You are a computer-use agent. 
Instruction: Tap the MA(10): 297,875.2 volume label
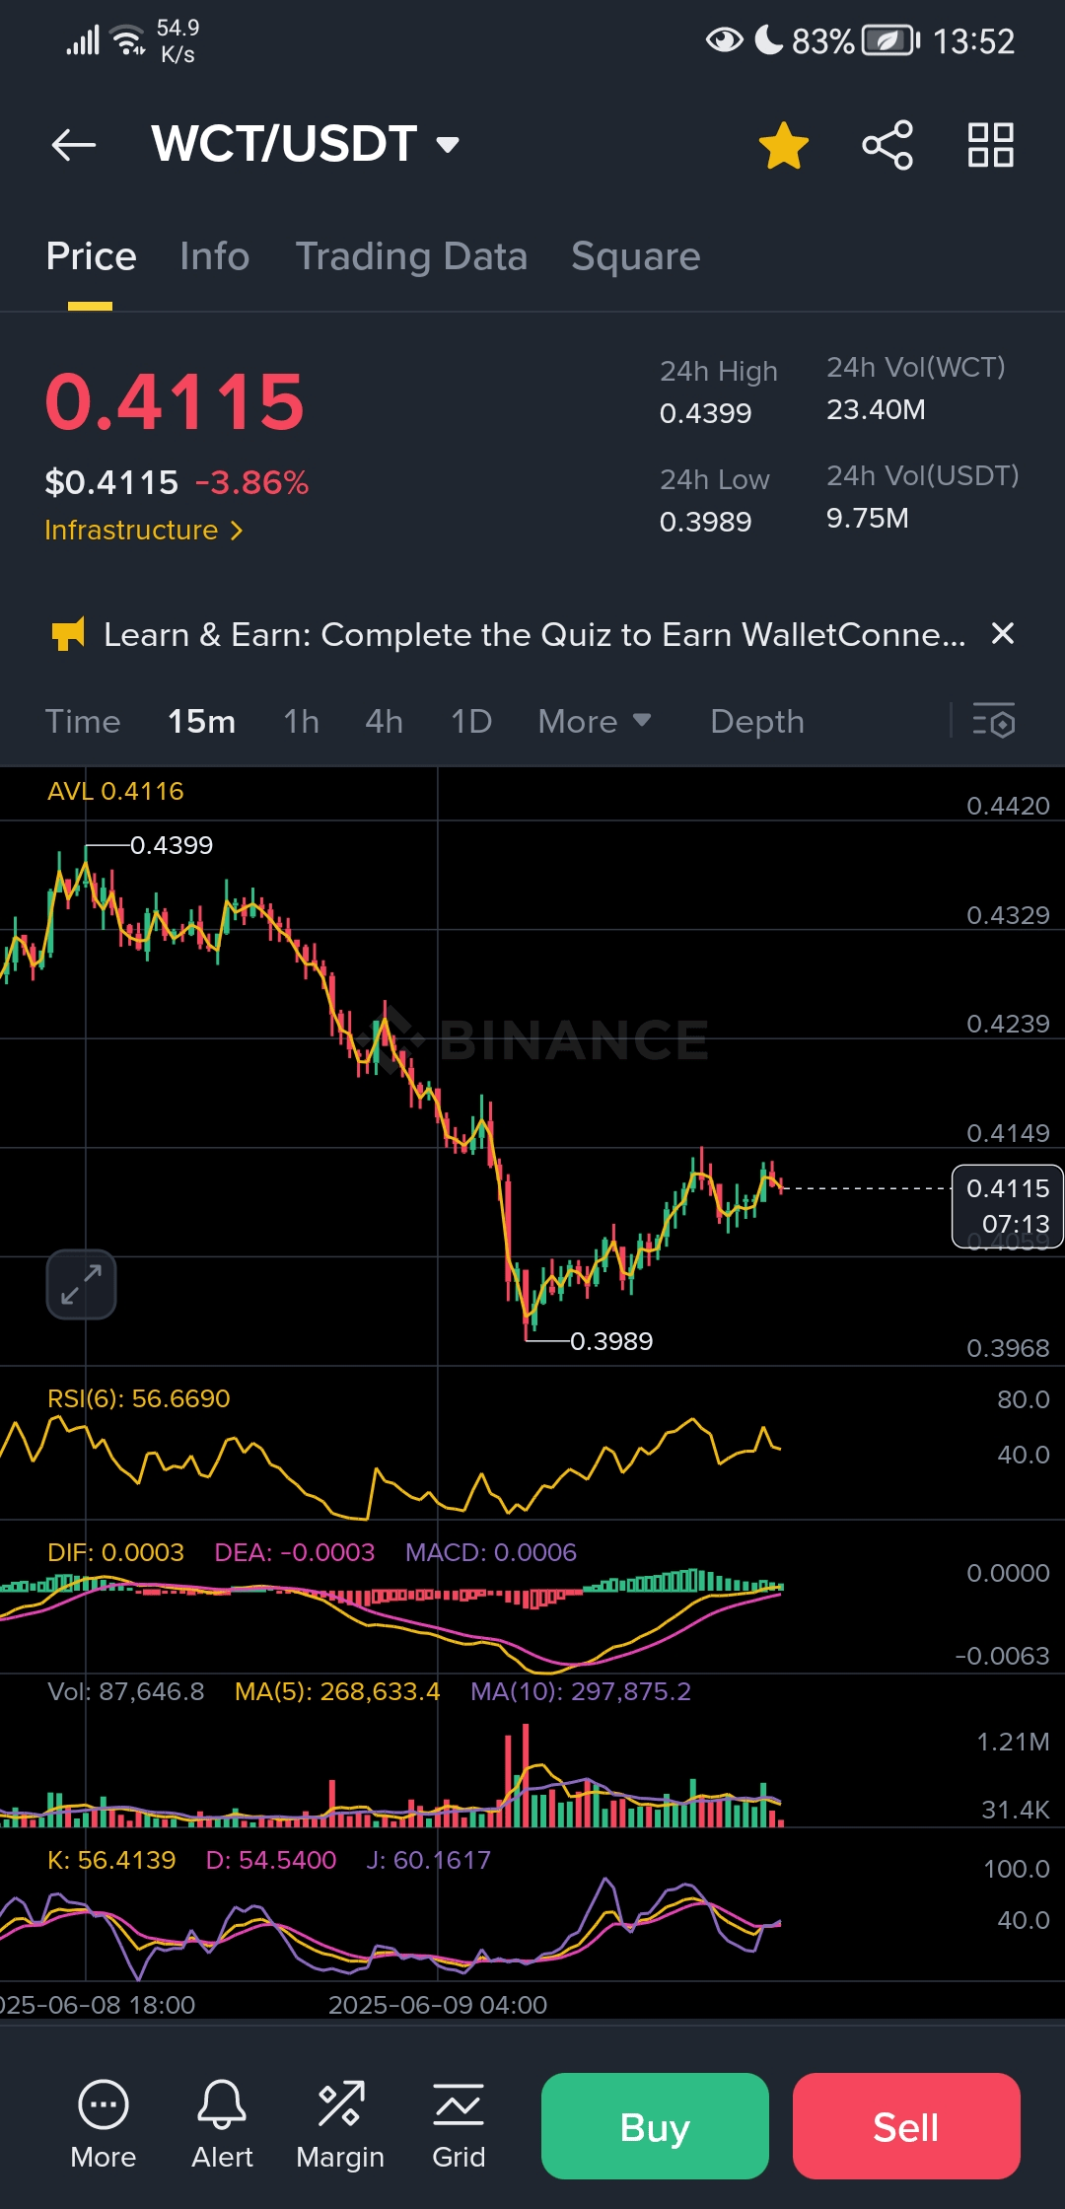(x=581, y=1691)
